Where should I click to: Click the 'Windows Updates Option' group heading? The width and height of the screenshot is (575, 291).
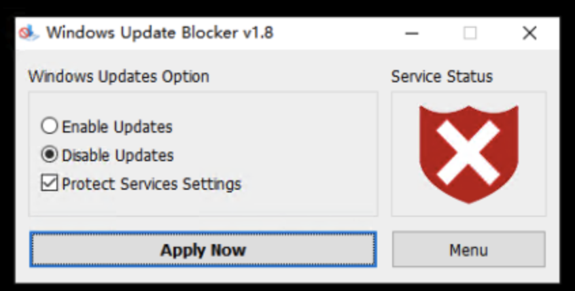(119, 77)
